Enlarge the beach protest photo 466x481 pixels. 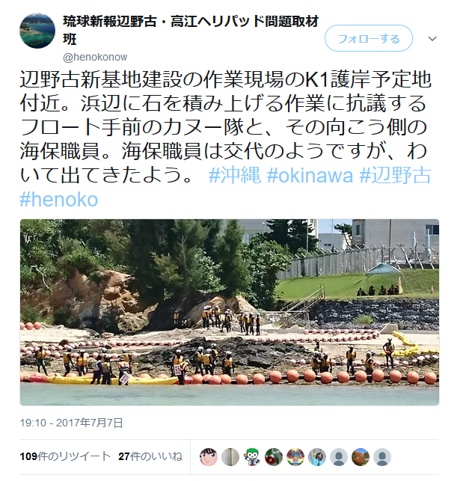pos(230,312)
